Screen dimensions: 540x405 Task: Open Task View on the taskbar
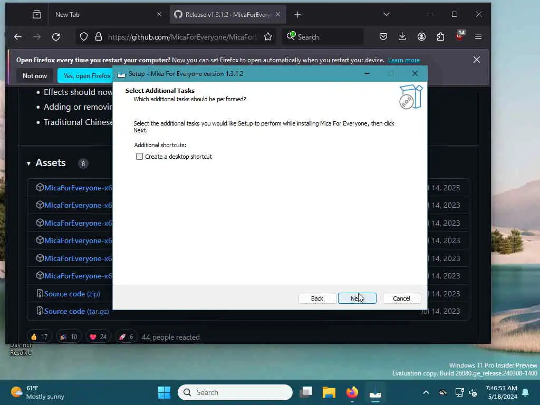[306, 392]
